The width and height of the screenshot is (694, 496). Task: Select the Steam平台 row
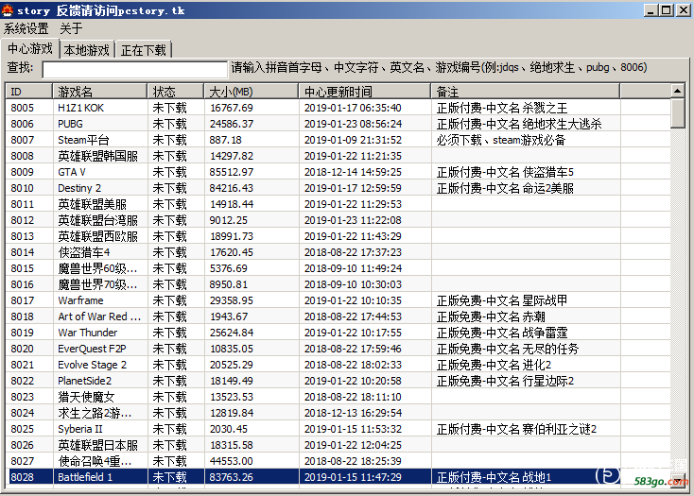pyautogui.click(x=338, y=140)
